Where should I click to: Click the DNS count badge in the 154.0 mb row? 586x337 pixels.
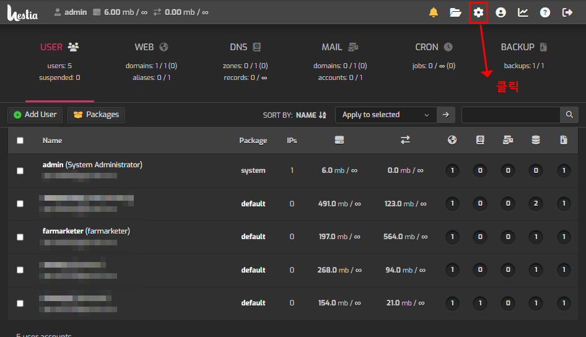pos(480,303)
